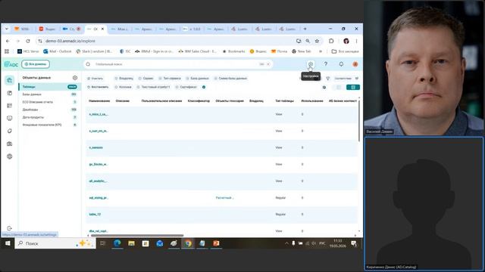Open Chrome from the Windows taskbar
Image resolution: width=485 pixels, height=272 pixels.
(x=188, y=243)
